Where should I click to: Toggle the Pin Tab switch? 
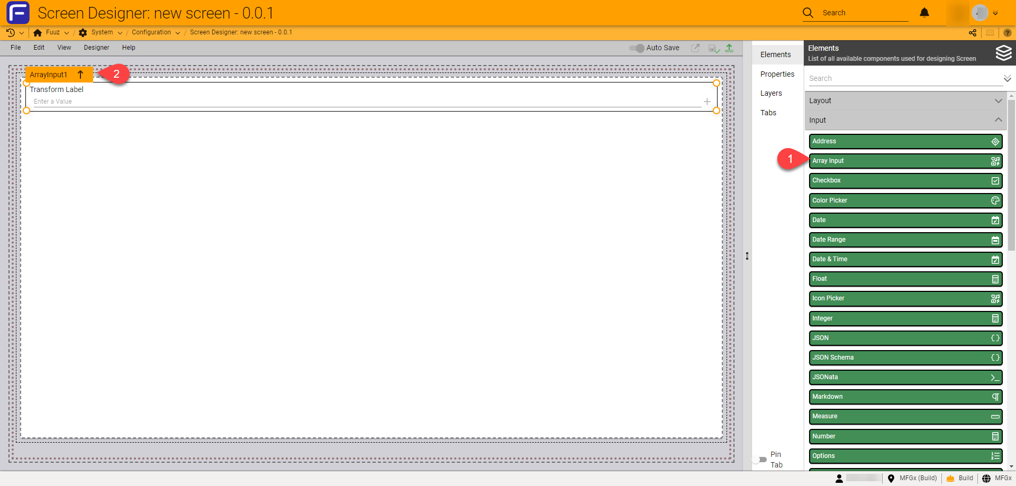[760, 460]
